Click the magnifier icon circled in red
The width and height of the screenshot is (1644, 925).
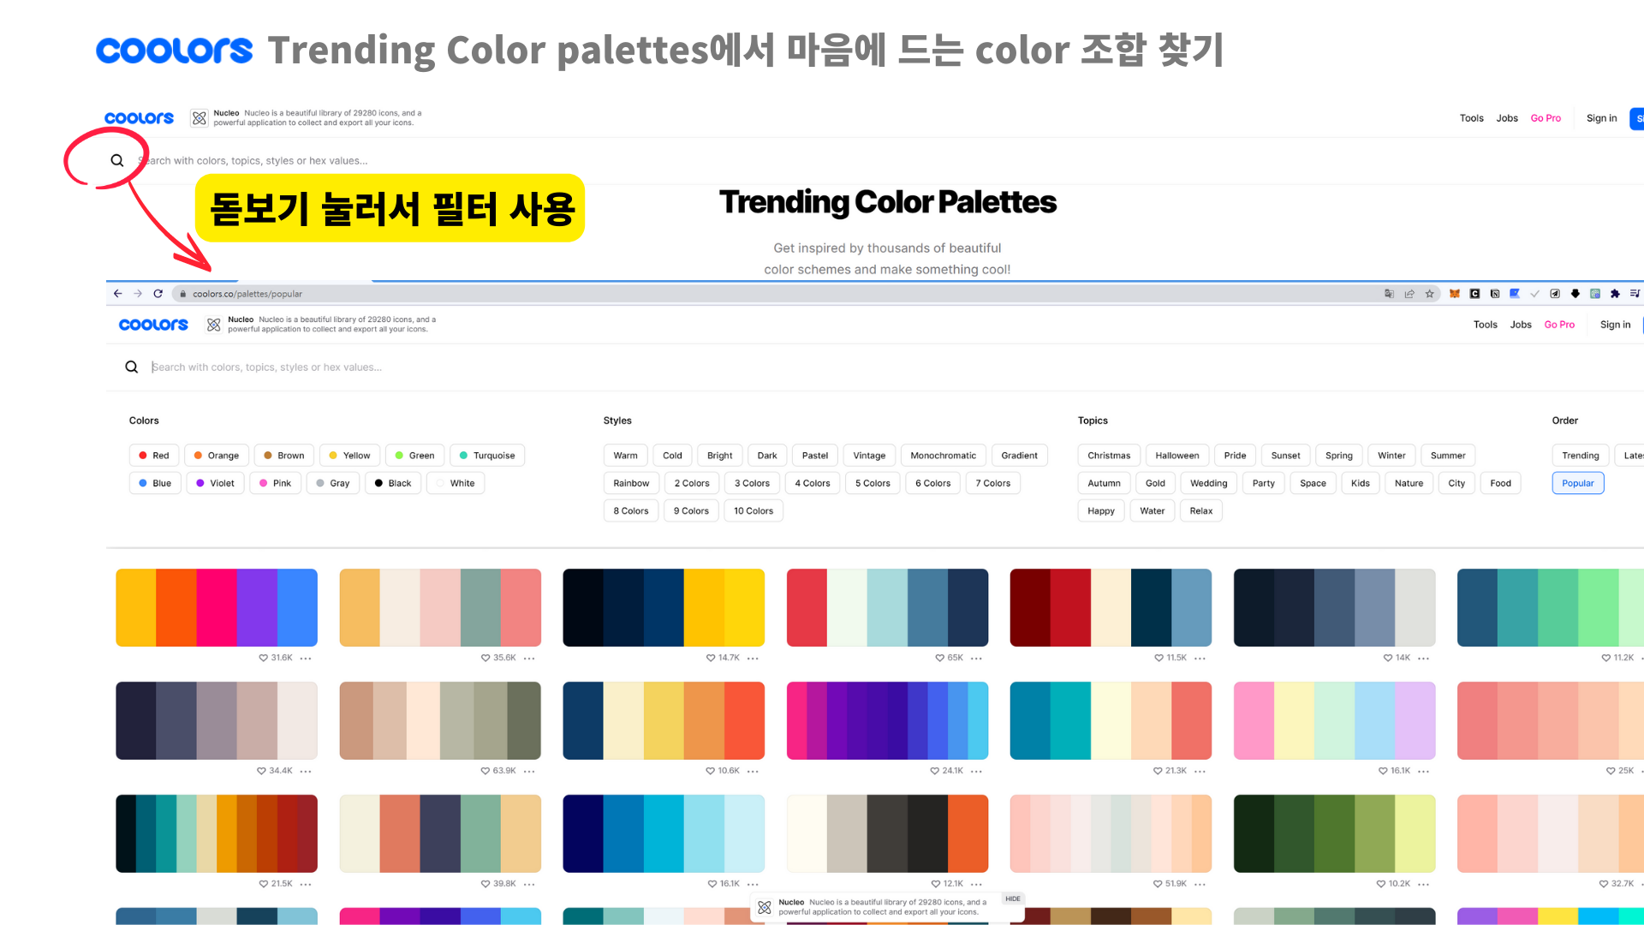(x=117, y=160)
